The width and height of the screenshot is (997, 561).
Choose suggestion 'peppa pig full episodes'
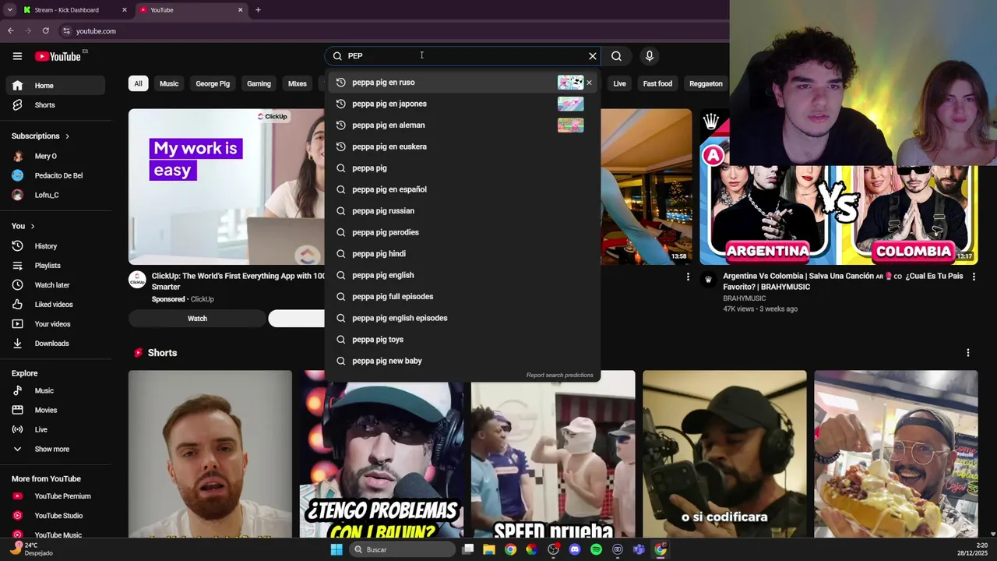(463, 297)
